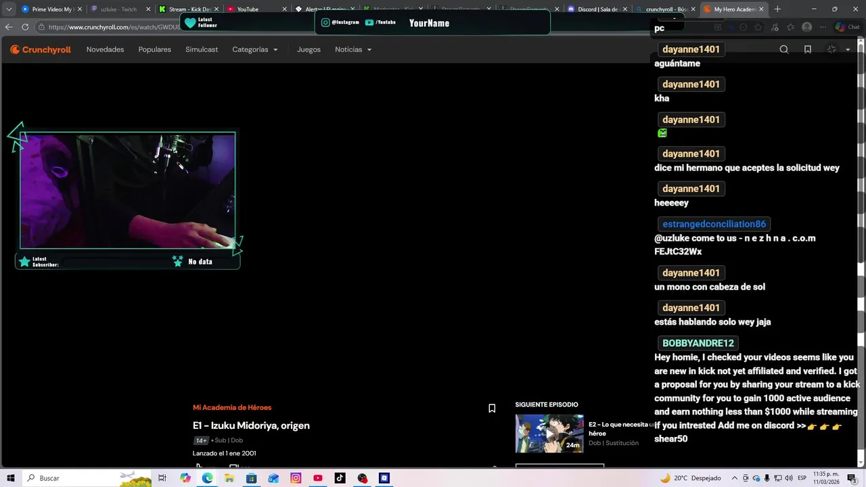Add this episode to watchlist with bookmark icon
This screenshot has height=487, width=866.
[492, 408]
